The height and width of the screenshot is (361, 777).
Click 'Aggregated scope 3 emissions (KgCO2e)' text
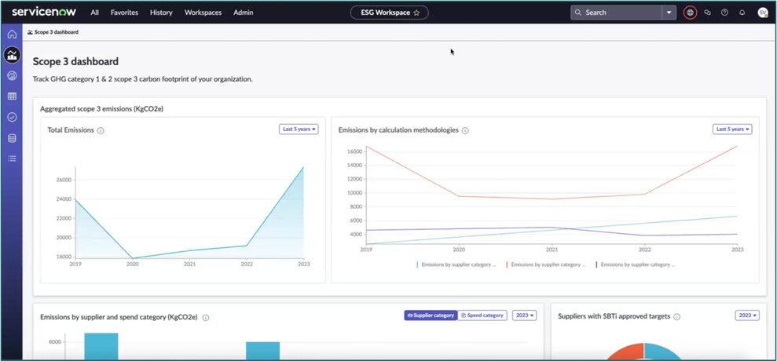[x=101, y=108]
